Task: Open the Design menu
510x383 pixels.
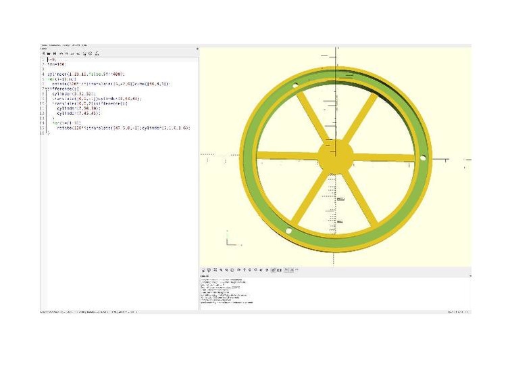Action: [66, 45]
